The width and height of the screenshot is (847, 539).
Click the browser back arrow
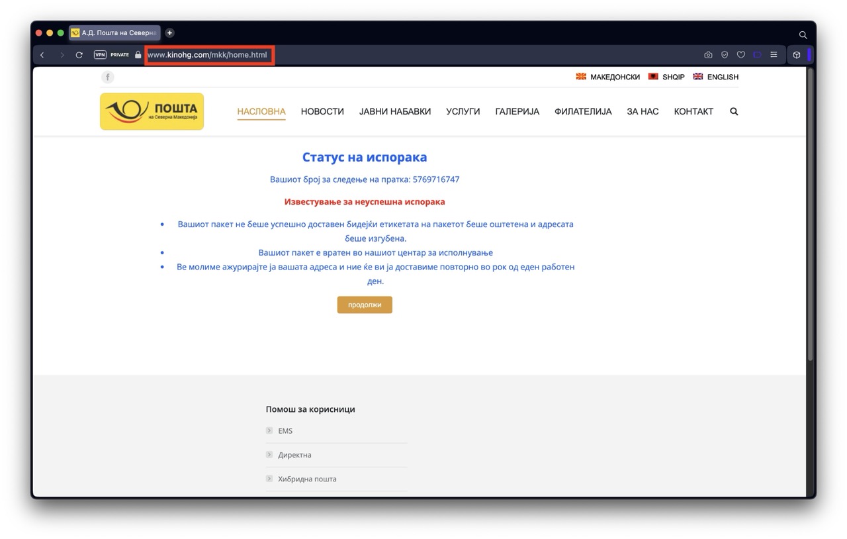42,55
